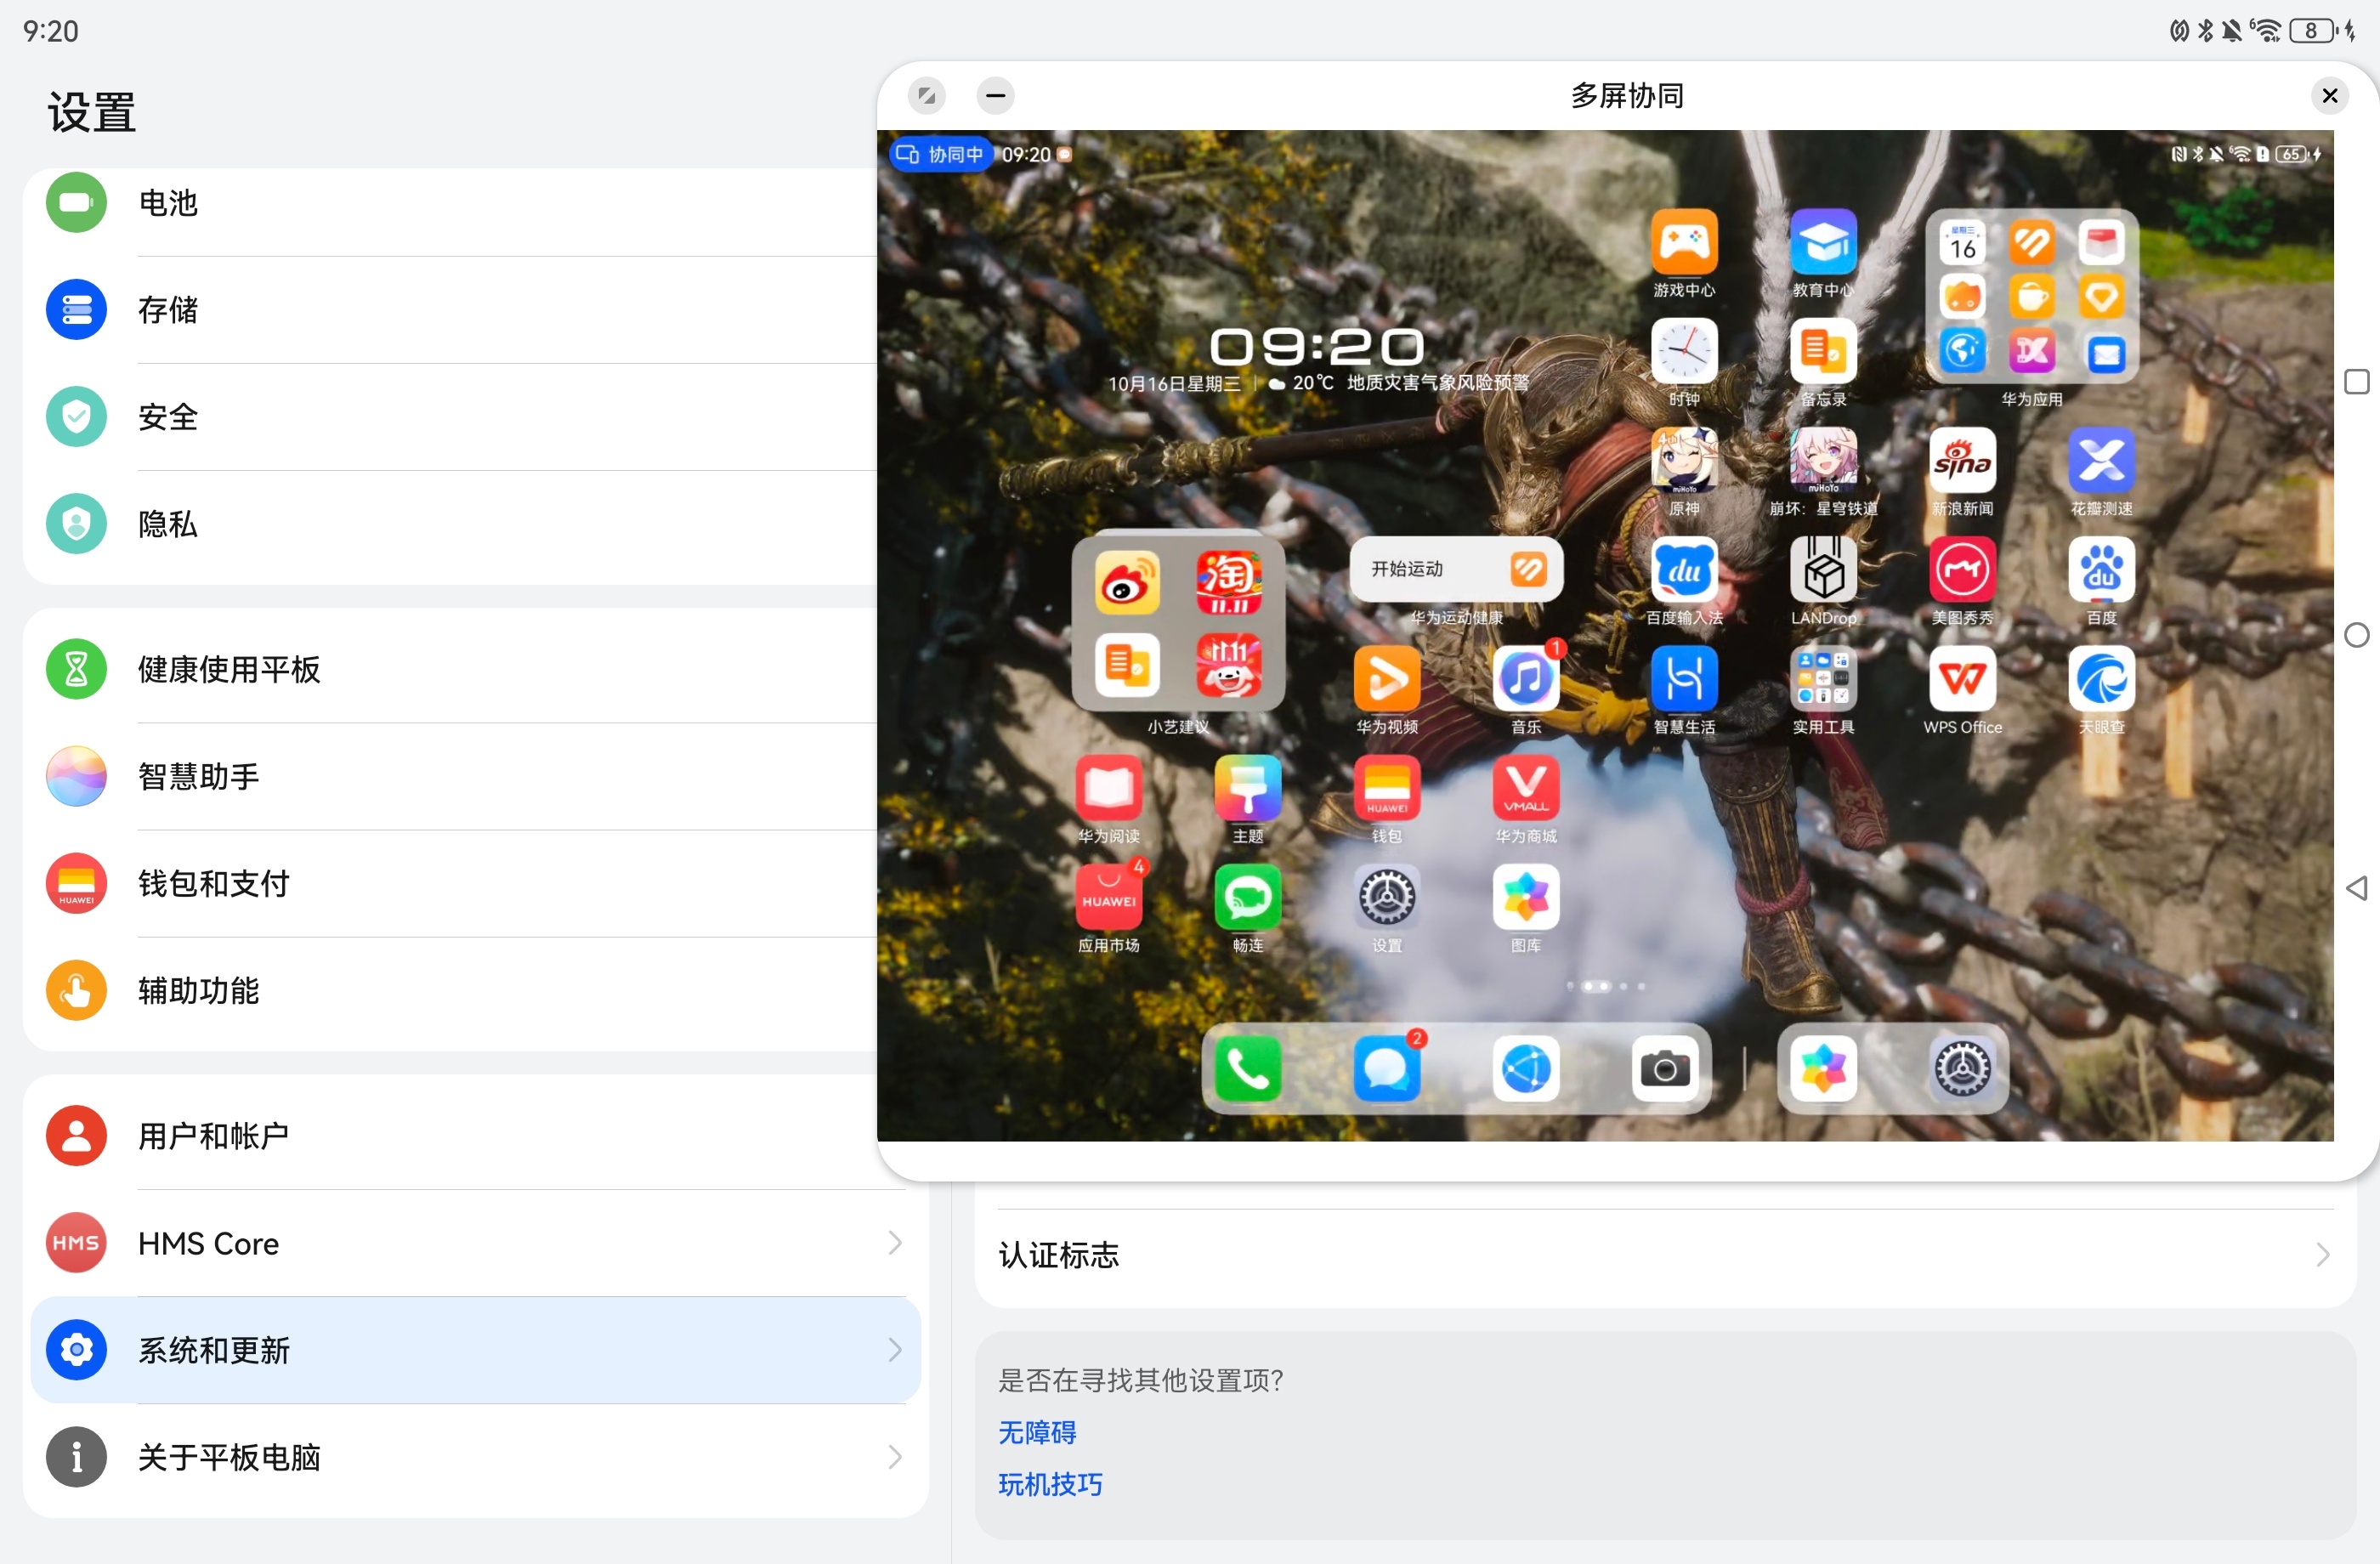Image resolution: width=2380 pixels, height=1564 pixels.
Task: Tap the home circle navigation button
Action: [2357, 635]
